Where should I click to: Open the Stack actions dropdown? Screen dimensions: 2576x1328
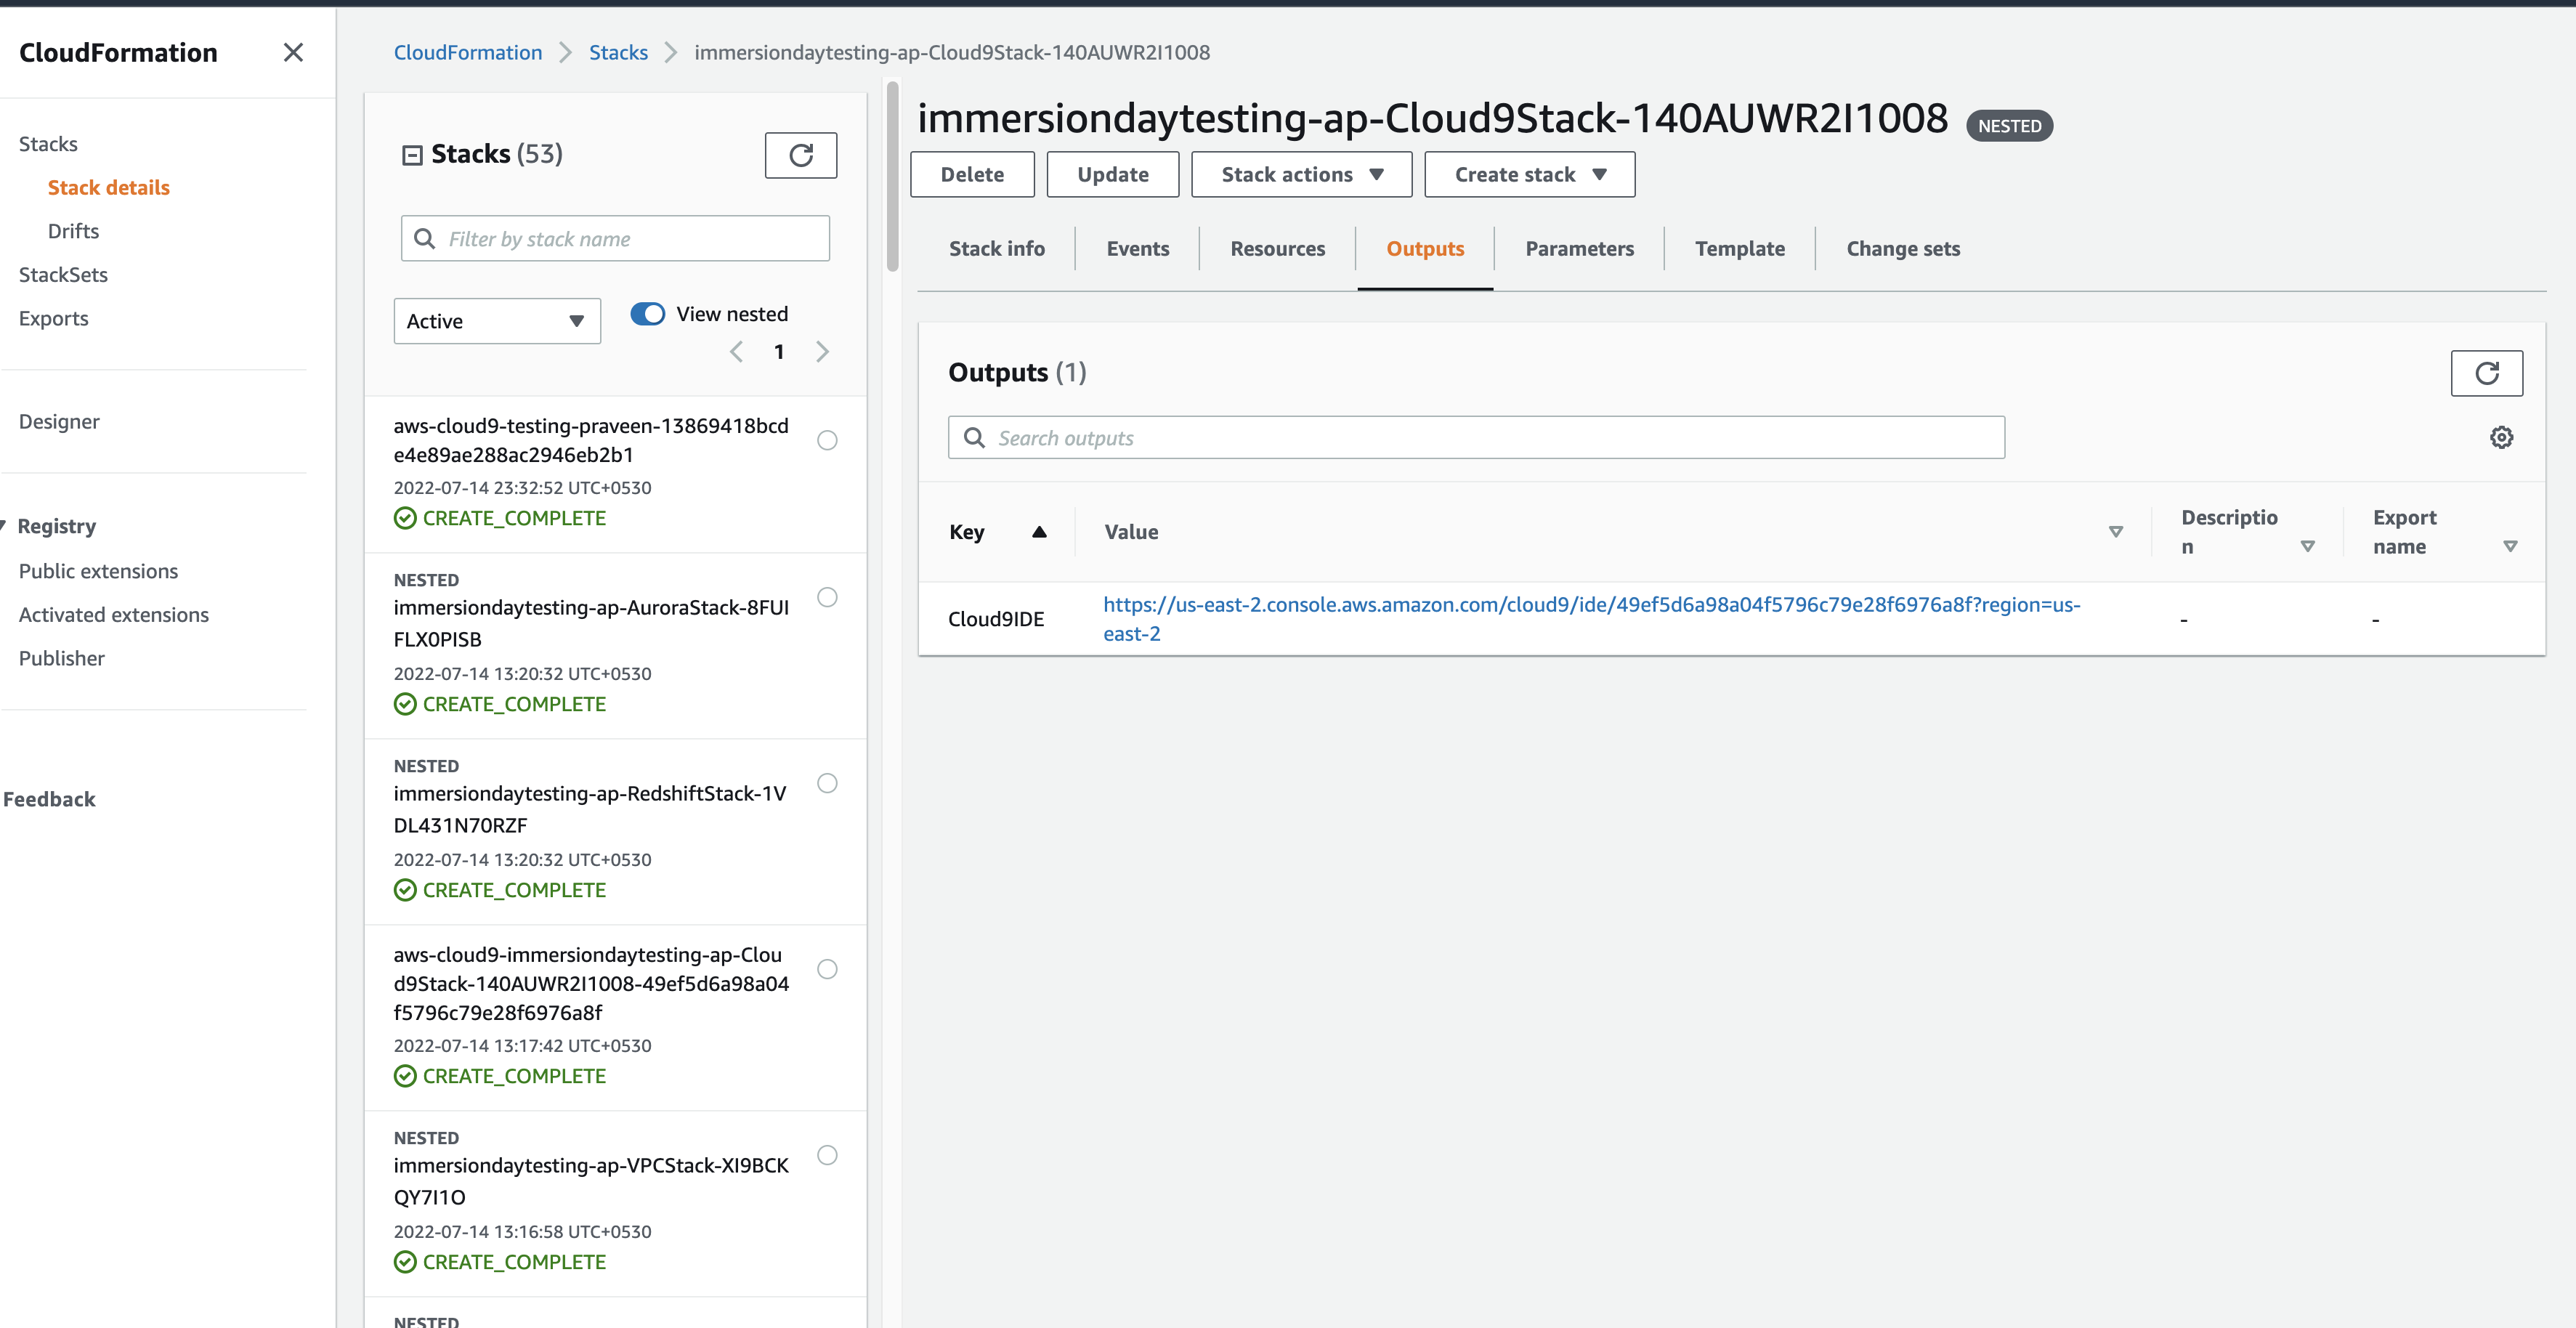(x=1301, y=175)
